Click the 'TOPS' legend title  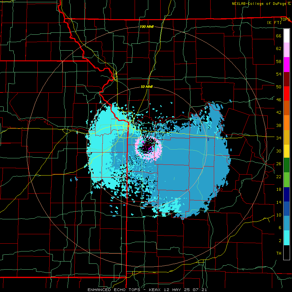[x=285, y=19]
